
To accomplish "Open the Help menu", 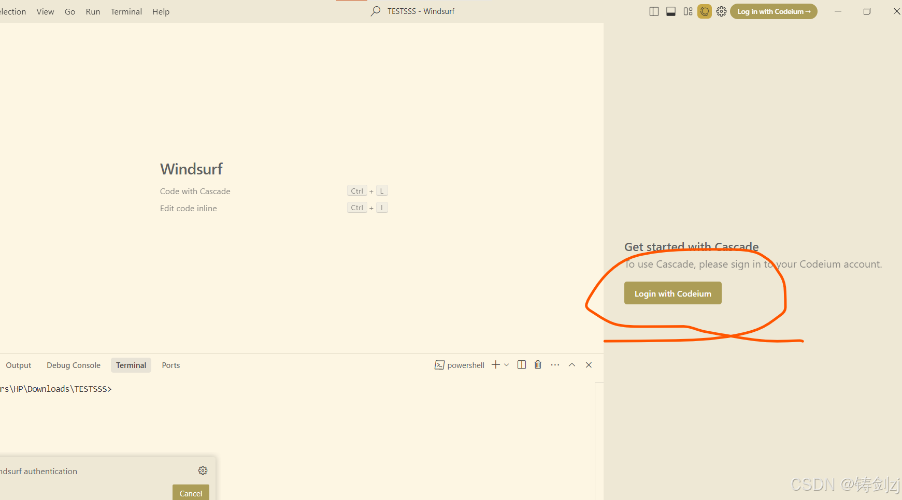I will (161, 11).
